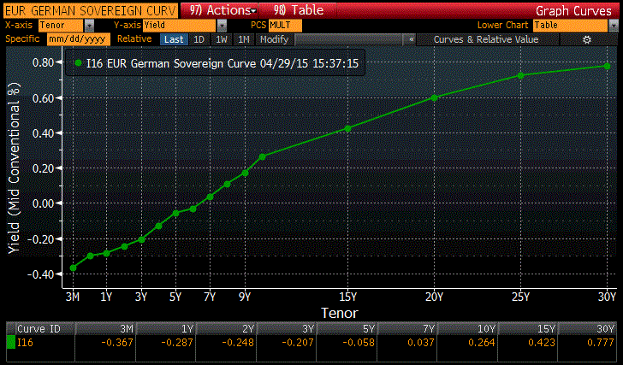Open Curves & Relative Value panel
The width and height of the screenshot is (623, 365).
click(486, 39)
